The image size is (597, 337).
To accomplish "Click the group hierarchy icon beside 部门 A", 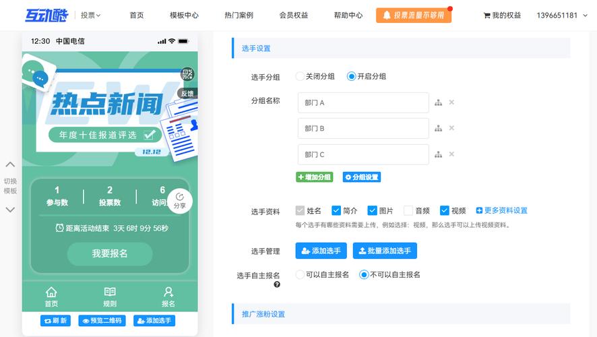I will [438, 102].
